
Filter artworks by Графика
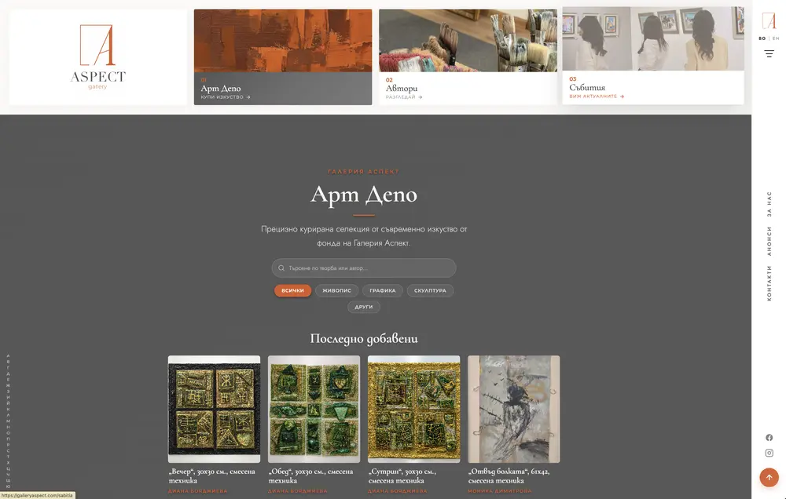[x=383, y=291]
